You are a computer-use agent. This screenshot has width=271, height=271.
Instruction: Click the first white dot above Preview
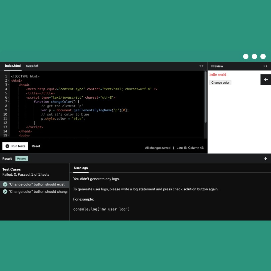pos(246,56)
